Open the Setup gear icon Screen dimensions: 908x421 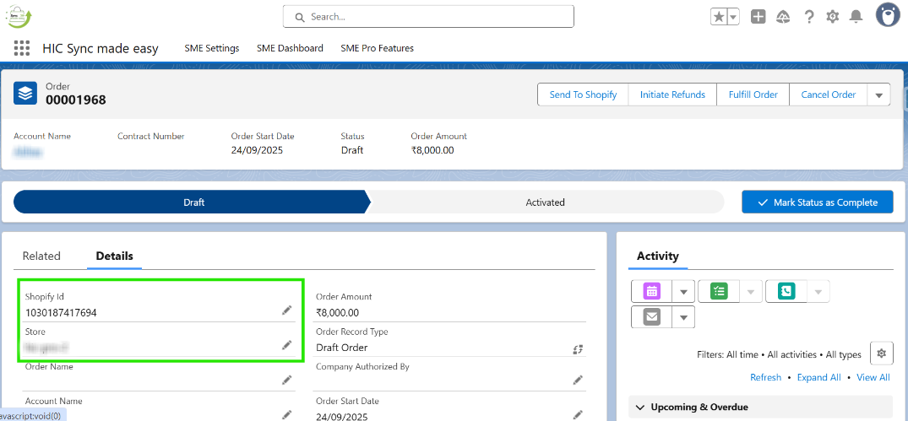point(833,17)
